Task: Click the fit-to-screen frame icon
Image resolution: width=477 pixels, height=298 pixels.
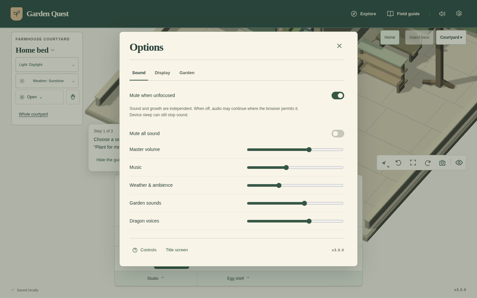Action: click(413, 163)
